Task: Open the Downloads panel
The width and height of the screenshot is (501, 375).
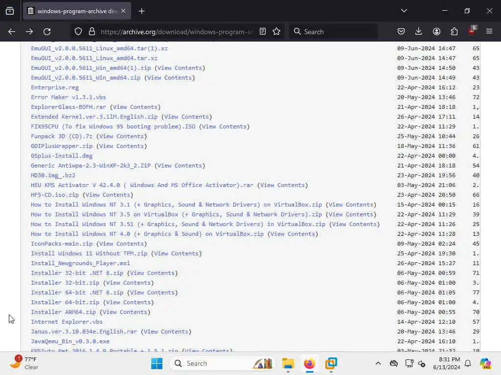Action: click(419, 32)
